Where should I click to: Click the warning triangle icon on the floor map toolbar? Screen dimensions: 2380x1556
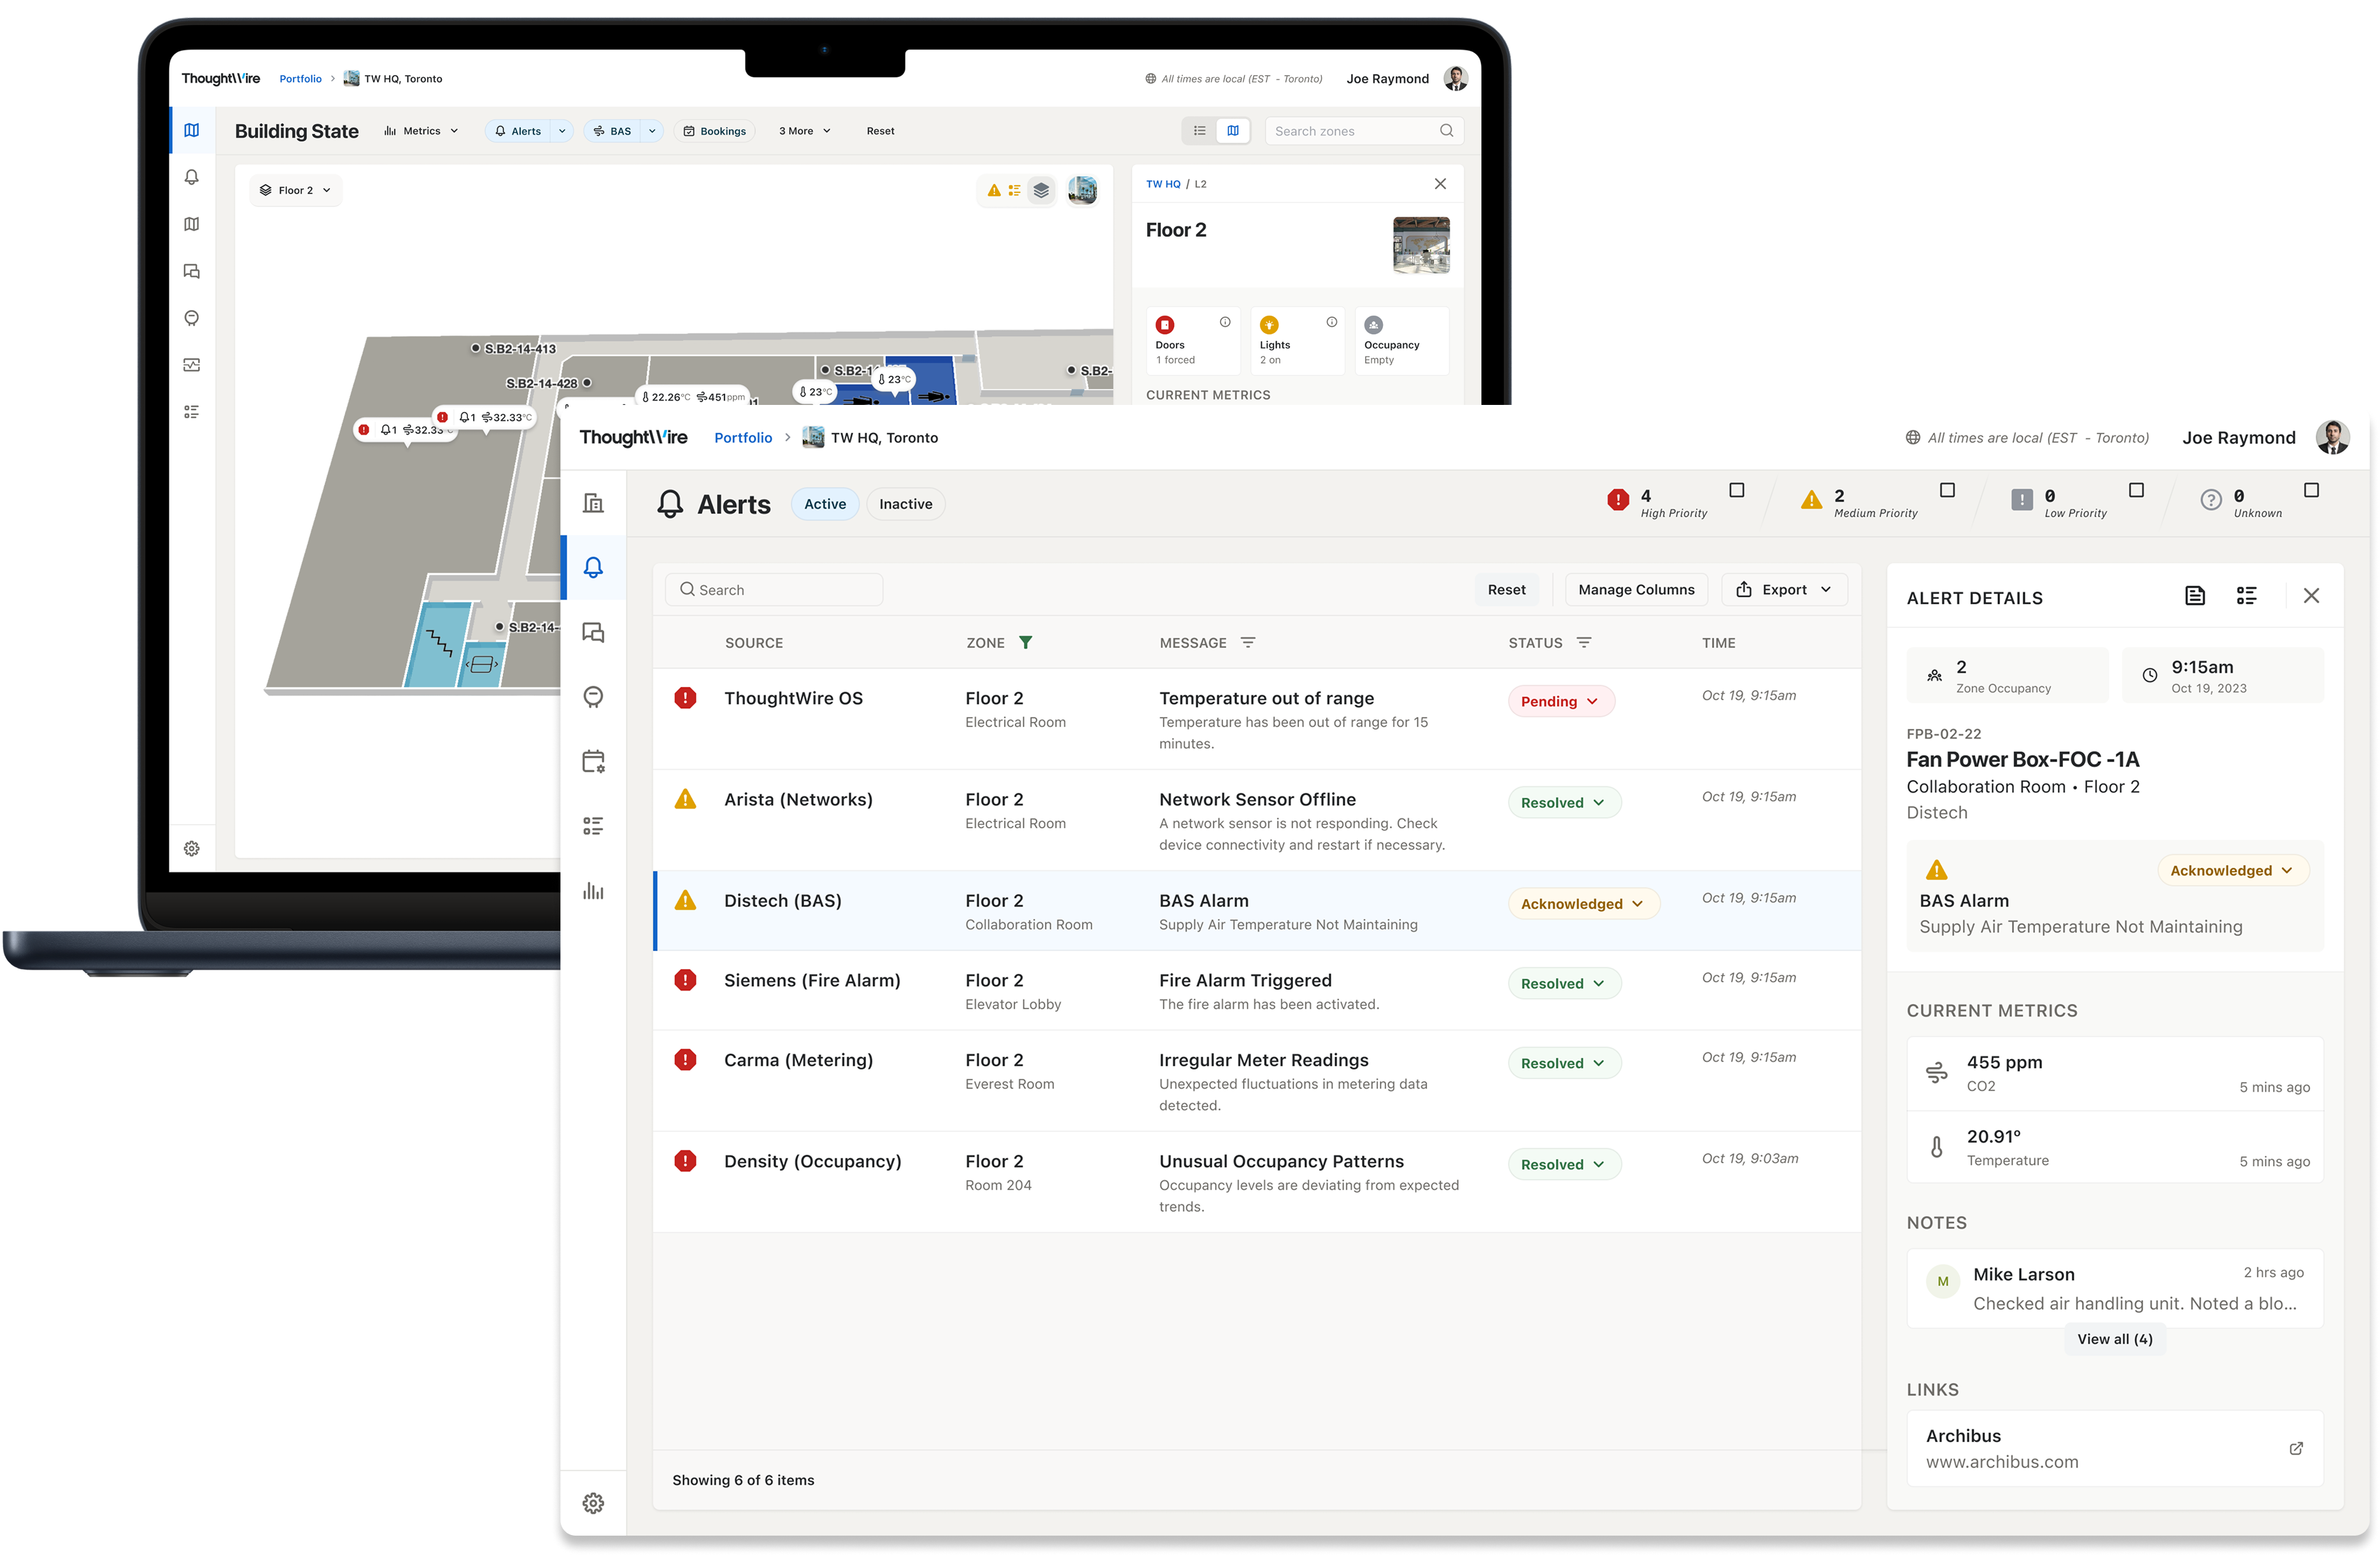click(993, 190)
